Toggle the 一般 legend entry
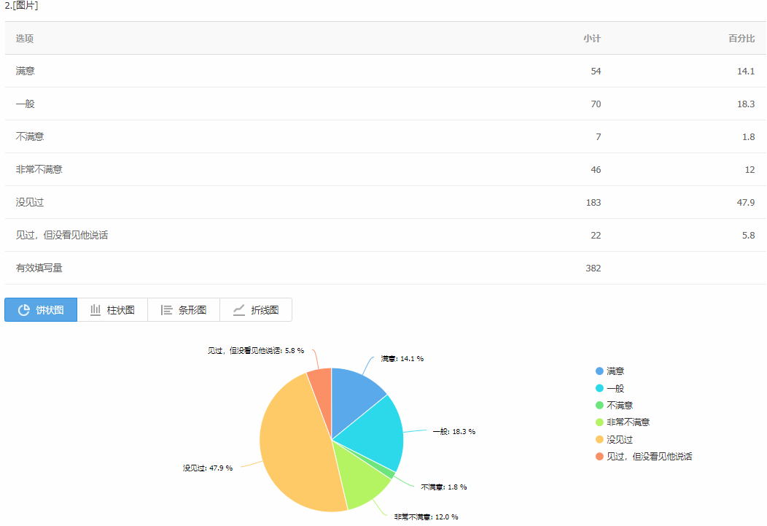 click(x=610, y=389)
